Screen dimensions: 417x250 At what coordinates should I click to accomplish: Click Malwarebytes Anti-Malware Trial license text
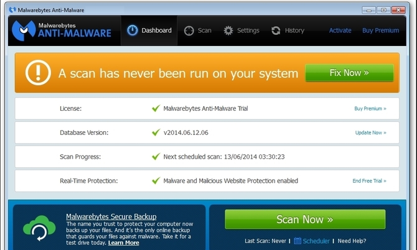click(205, 108)
